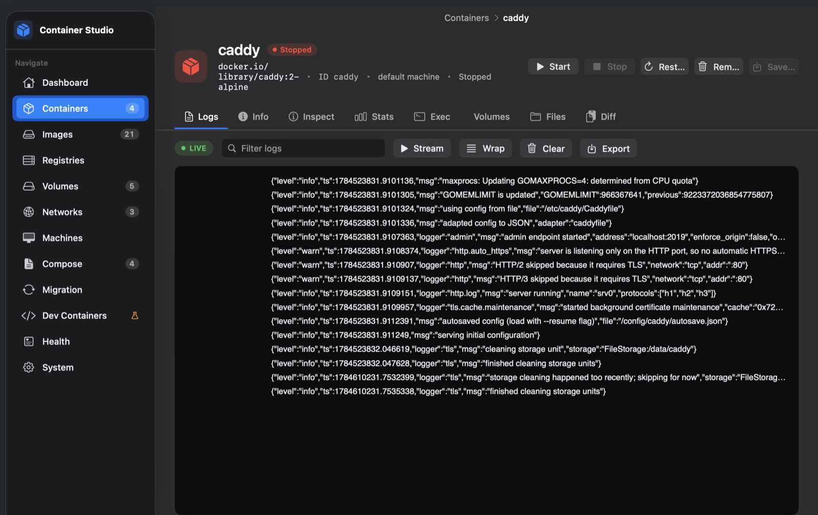Toggle the LIVE log indicator
Image resolution: width=818 pixels, height=515 pixels.
pos(194,148)
